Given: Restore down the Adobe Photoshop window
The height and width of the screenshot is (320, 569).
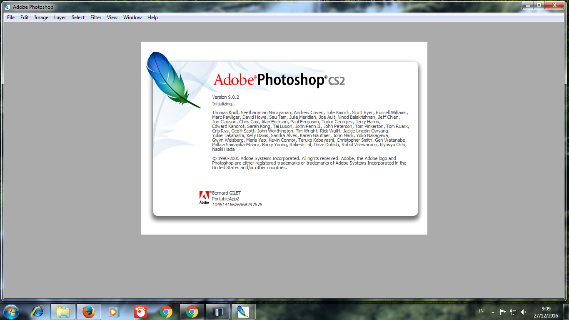Looking at the screenshot, I should (x=539, y=5).
